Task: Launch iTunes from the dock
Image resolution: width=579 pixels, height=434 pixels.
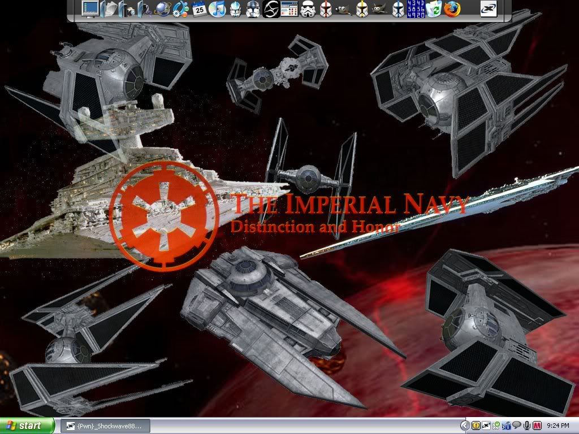Action: [x=217, y=9]
